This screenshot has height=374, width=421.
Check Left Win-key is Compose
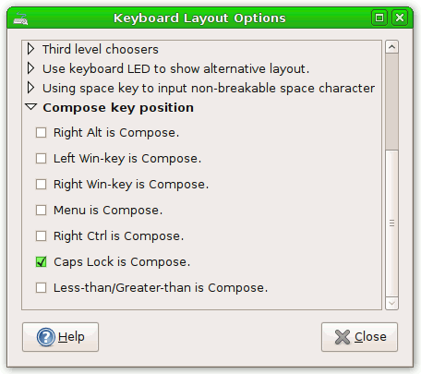(x=41, y=159)
